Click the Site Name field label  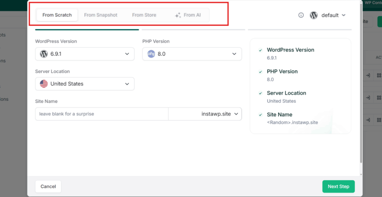[x=46, y=101]
